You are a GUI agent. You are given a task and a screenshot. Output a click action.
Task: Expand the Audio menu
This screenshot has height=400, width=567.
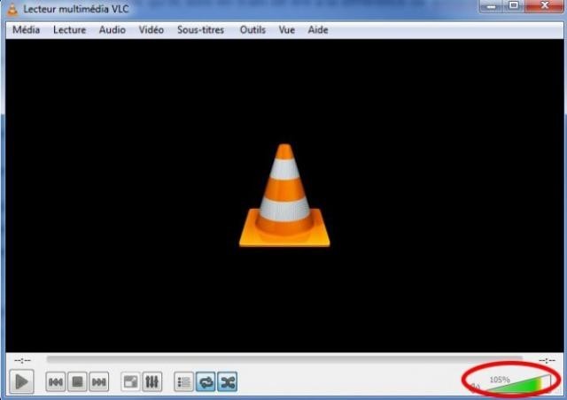point(112,30)
